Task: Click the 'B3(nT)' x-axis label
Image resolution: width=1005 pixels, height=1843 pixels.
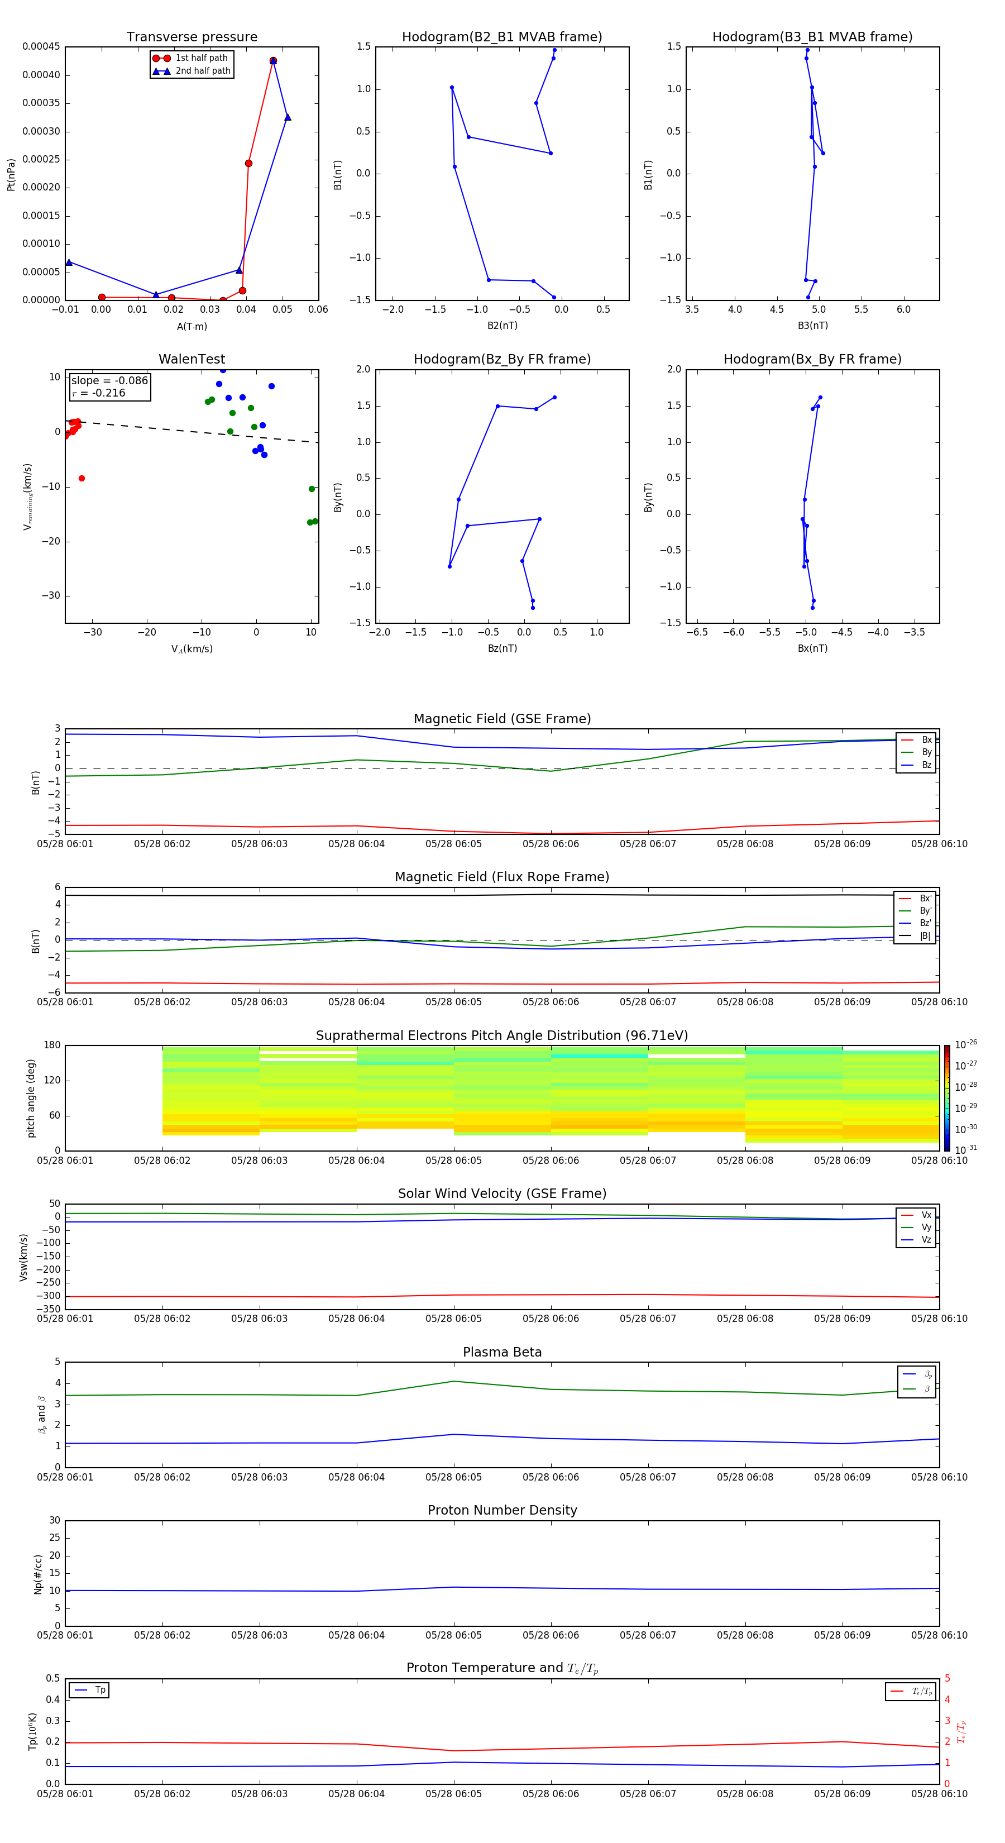Action: coord(812,326)
